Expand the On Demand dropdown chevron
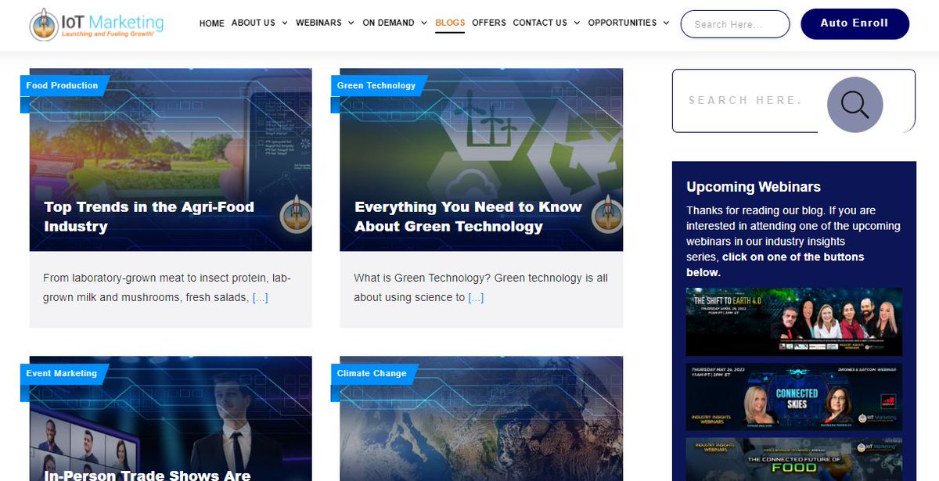The image size is (939, 481). pyautogui.click(x=423, y=23)
